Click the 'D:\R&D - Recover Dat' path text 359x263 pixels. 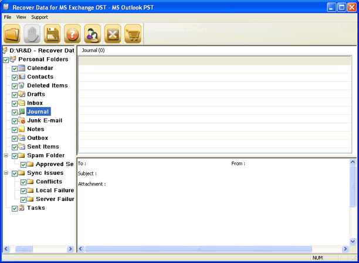point(42,50)
